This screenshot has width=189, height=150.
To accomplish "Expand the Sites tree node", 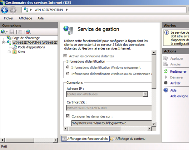I will tap(9, 52).
